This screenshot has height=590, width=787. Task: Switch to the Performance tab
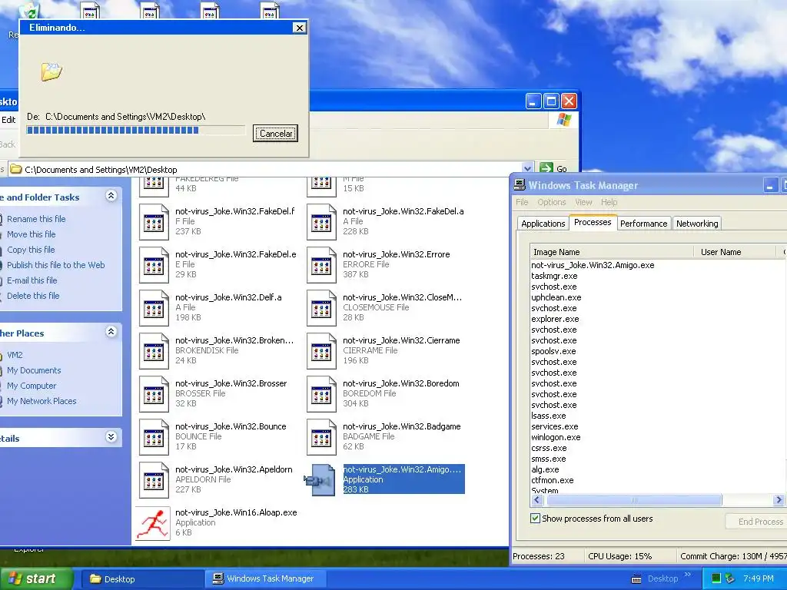click(x=643, y=224)
